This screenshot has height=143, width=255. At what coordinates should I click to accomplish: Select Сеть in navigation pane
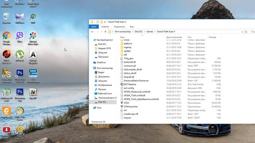tap(97, 108)
